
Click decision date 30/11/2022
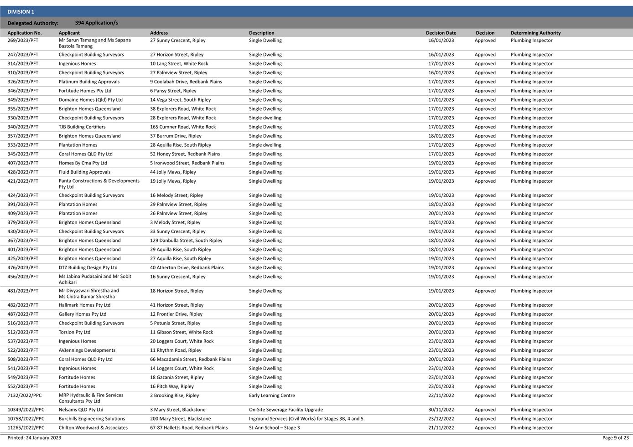441,410
